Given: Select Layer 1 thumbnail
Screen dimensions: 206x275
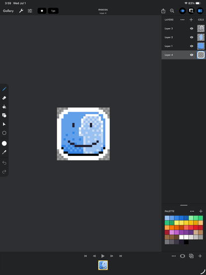Looking at the screenshot, I should tap(201, 46).
